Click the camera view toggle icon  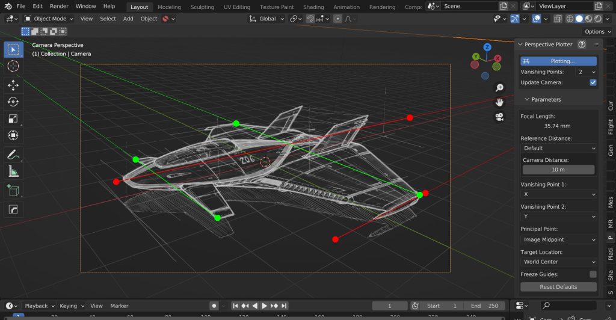pyautogui.click(x=499, y=117)
